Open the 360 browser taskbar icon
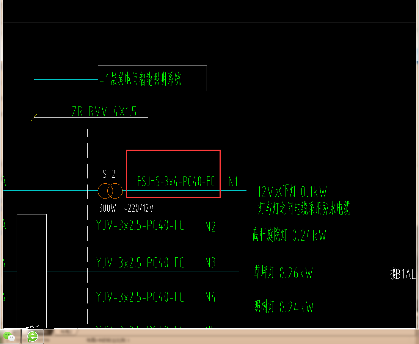The width and height of the screenshot is (419, 344). tap(33, 336)
